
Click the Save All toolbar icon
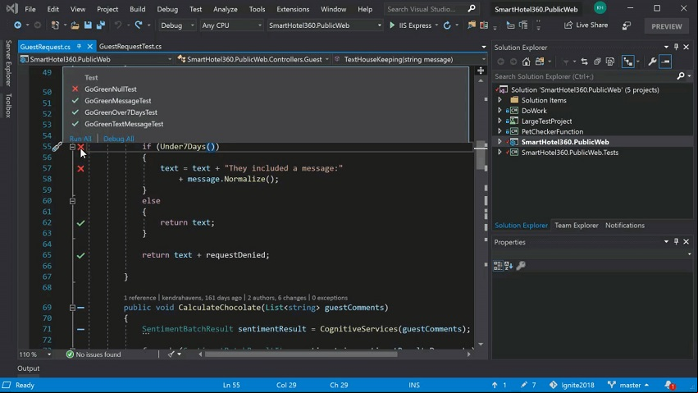pos(101,25)
